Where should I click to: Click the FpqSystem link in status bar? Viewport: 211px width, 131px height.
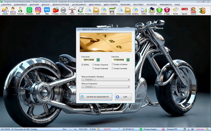(x=200, y=129)
